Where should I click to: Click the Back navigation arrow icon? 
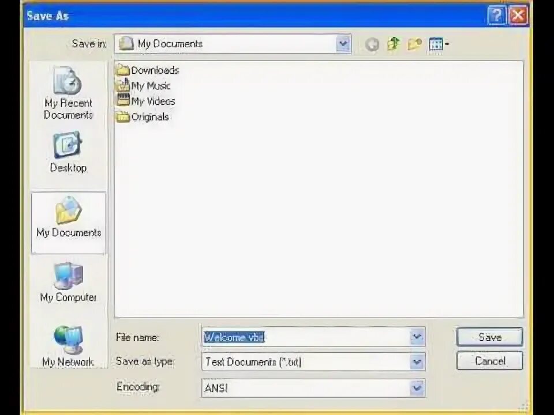(372, 44)
